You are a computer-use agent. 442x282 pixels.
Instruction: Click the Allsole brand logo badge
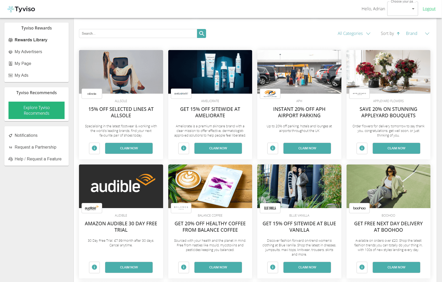click(92, 94)
